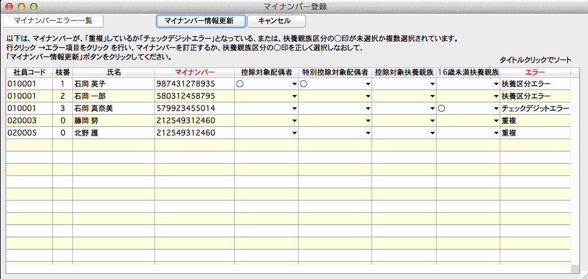Viewport: 588px width, 279px height.
Task: Edit my number field 987431278935
Action: tap(194, 83)
